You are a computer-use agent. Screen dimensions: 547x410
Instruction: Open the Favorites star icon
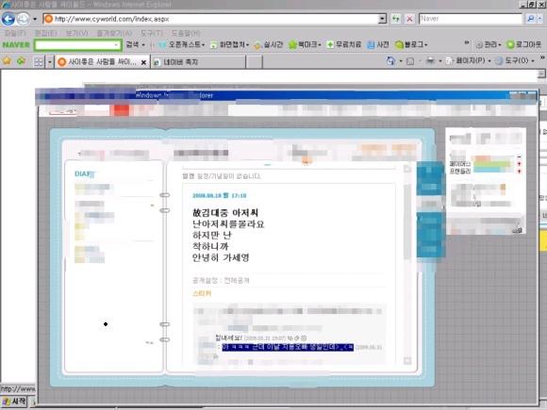[x=7, y=61]
